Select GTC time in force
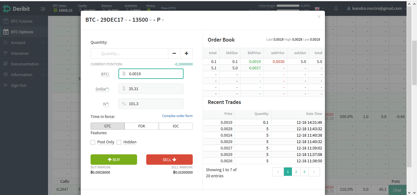Viewport: 417px width, 195px height. click(108, 126)
